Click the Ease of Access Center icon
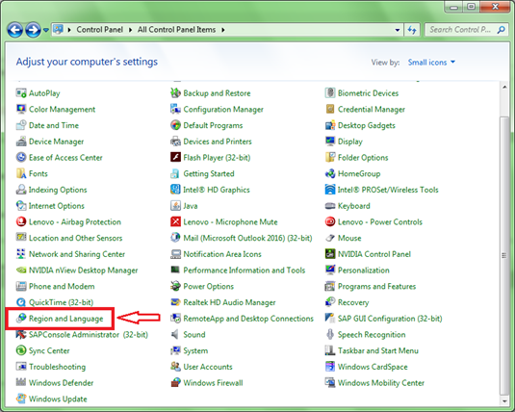 pos(21,157)
